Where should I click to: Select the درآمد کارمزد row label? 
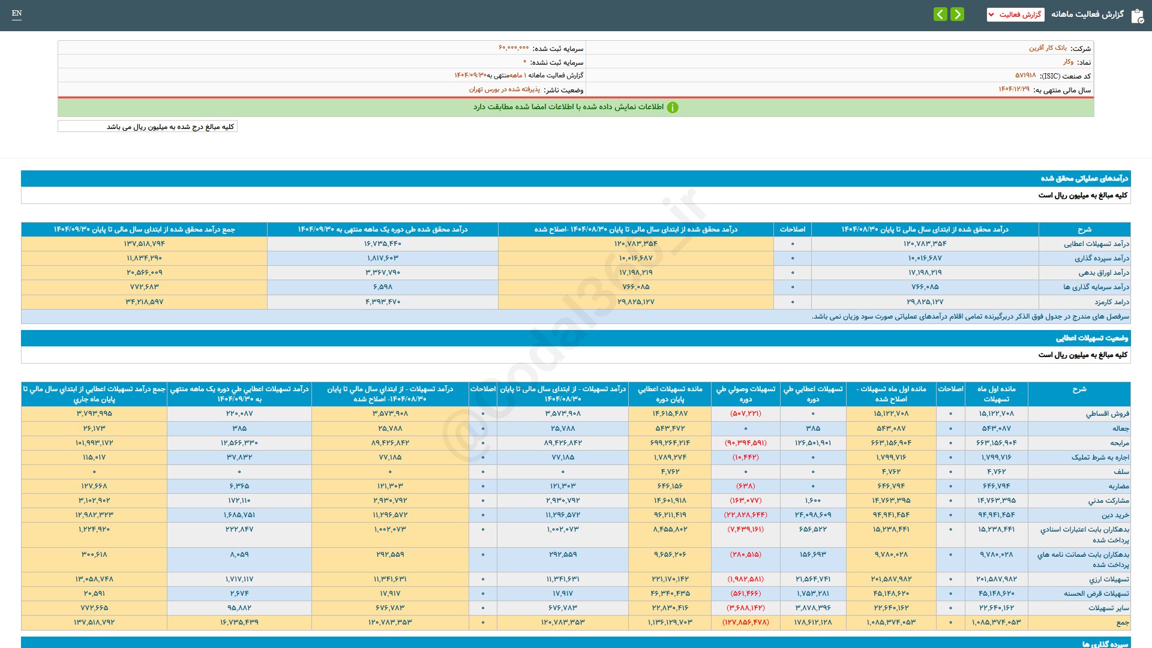pyautogui.click(x=1111, y=302)
